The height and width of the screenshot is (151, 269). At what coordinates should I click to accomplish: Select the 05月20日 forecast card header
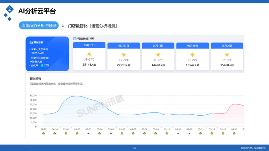point(227,46)
